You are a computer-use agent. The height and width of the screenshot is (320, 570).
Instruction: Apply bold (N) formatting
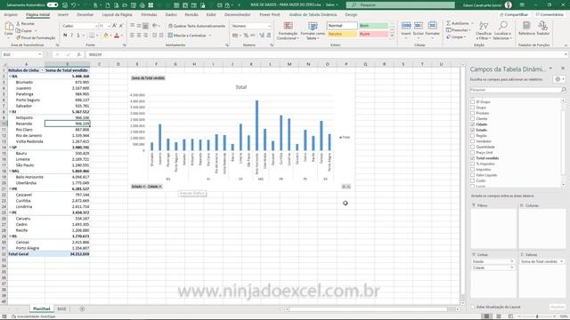pyautogui.click(x=65, y=36)
